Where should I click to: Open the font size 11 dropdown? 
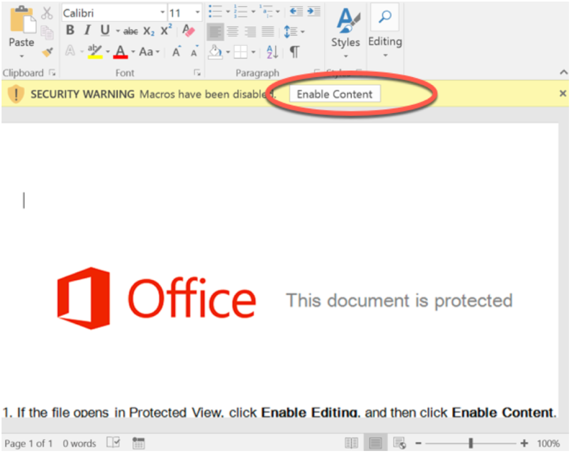(x=198, y=13)
